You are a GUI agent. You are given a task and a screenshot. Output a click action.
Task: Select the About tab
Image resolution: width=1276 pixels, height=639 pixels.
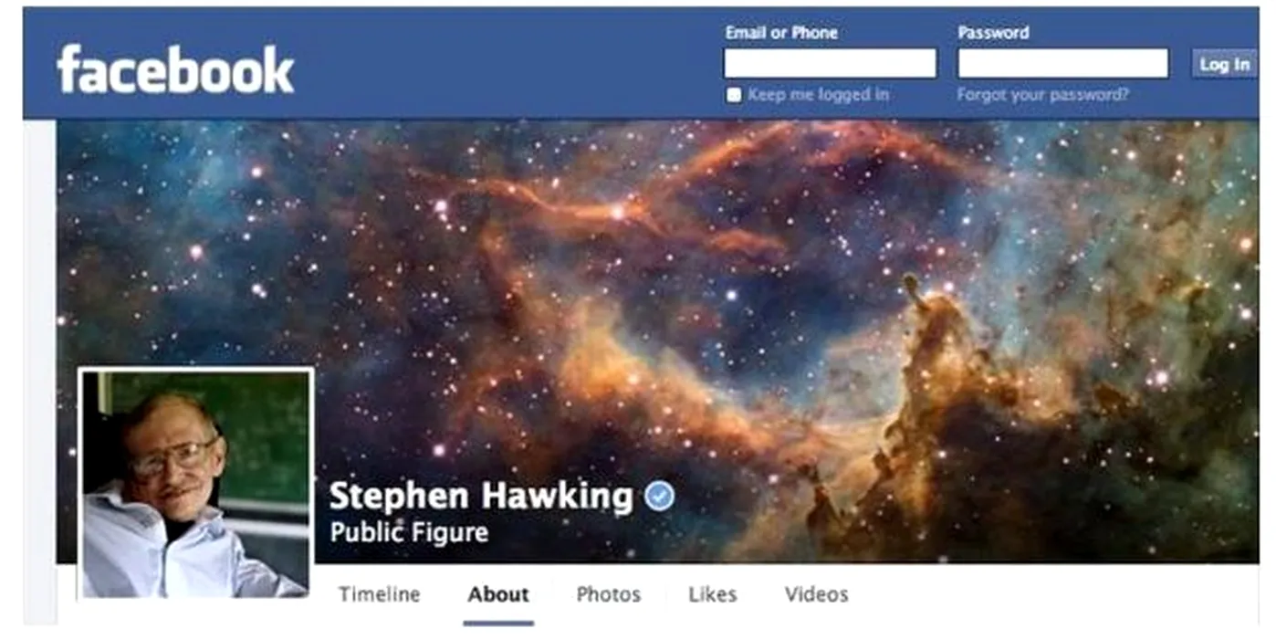[498, 594]
